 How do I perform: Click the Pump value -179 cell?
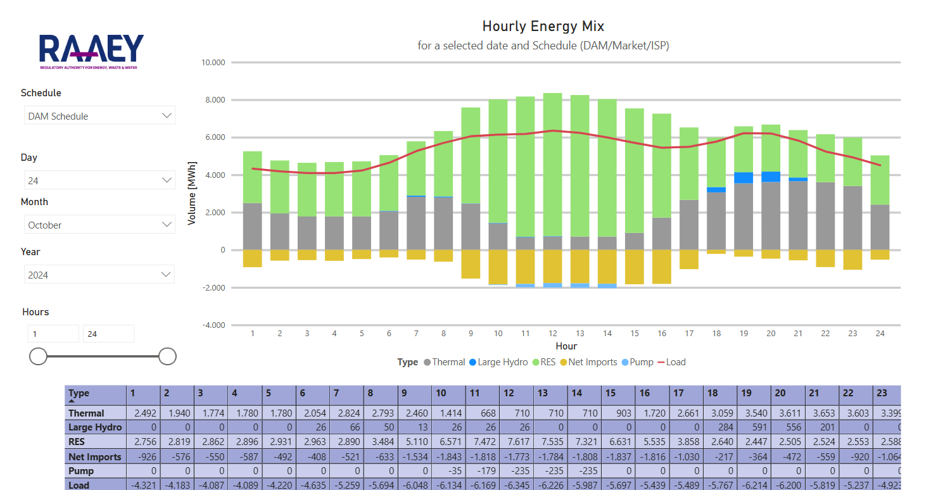click(x=483, y=471)
